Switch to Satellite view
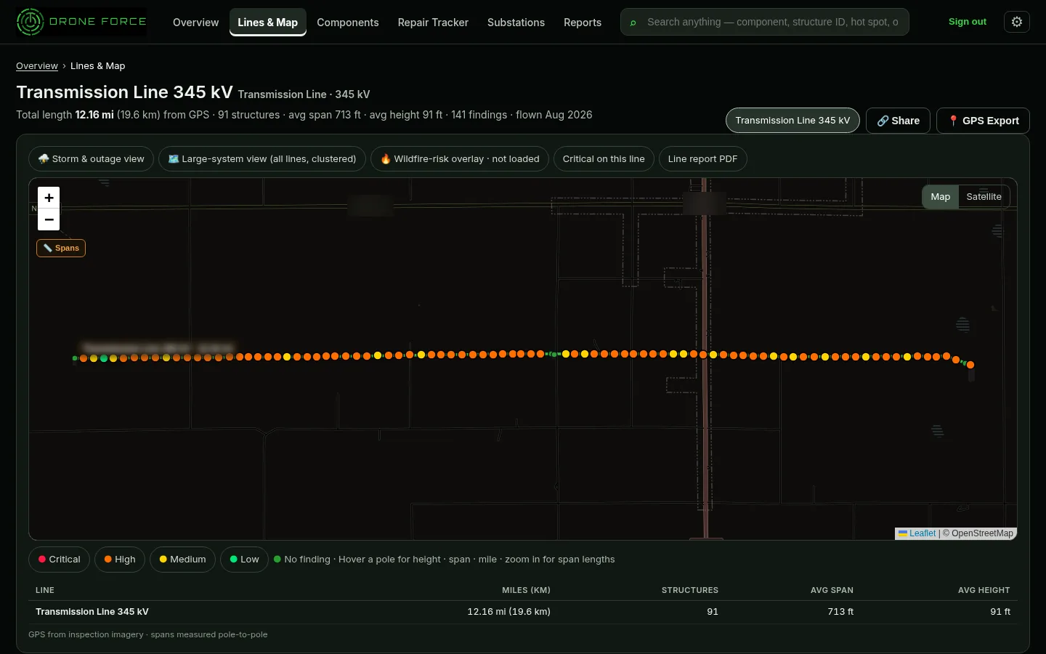Screen dimensions: 1046x654 984,197
